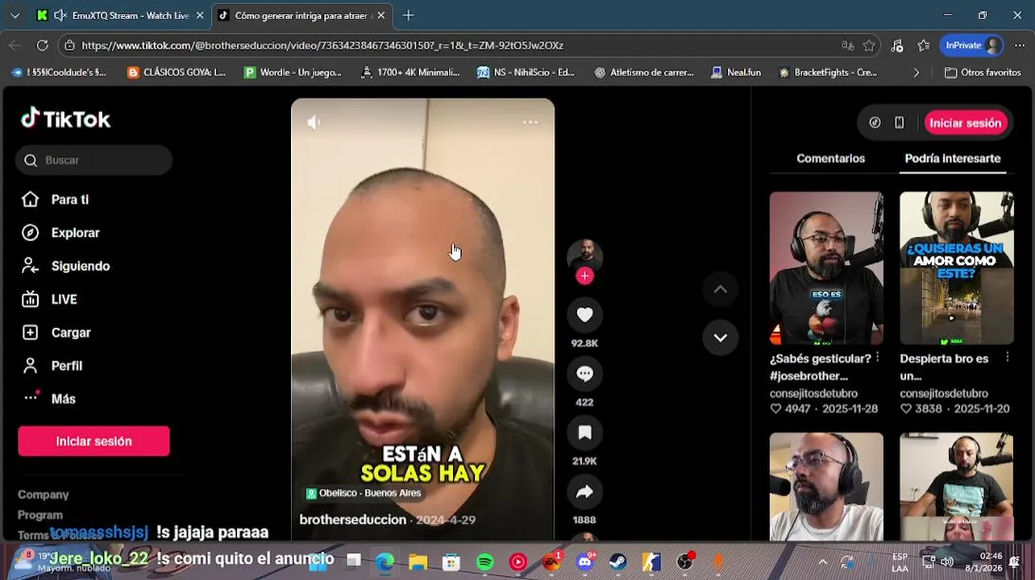Switch to Podría interesarte tab
The width and height of the screenshot is (1035, 580).
[952, 159]
